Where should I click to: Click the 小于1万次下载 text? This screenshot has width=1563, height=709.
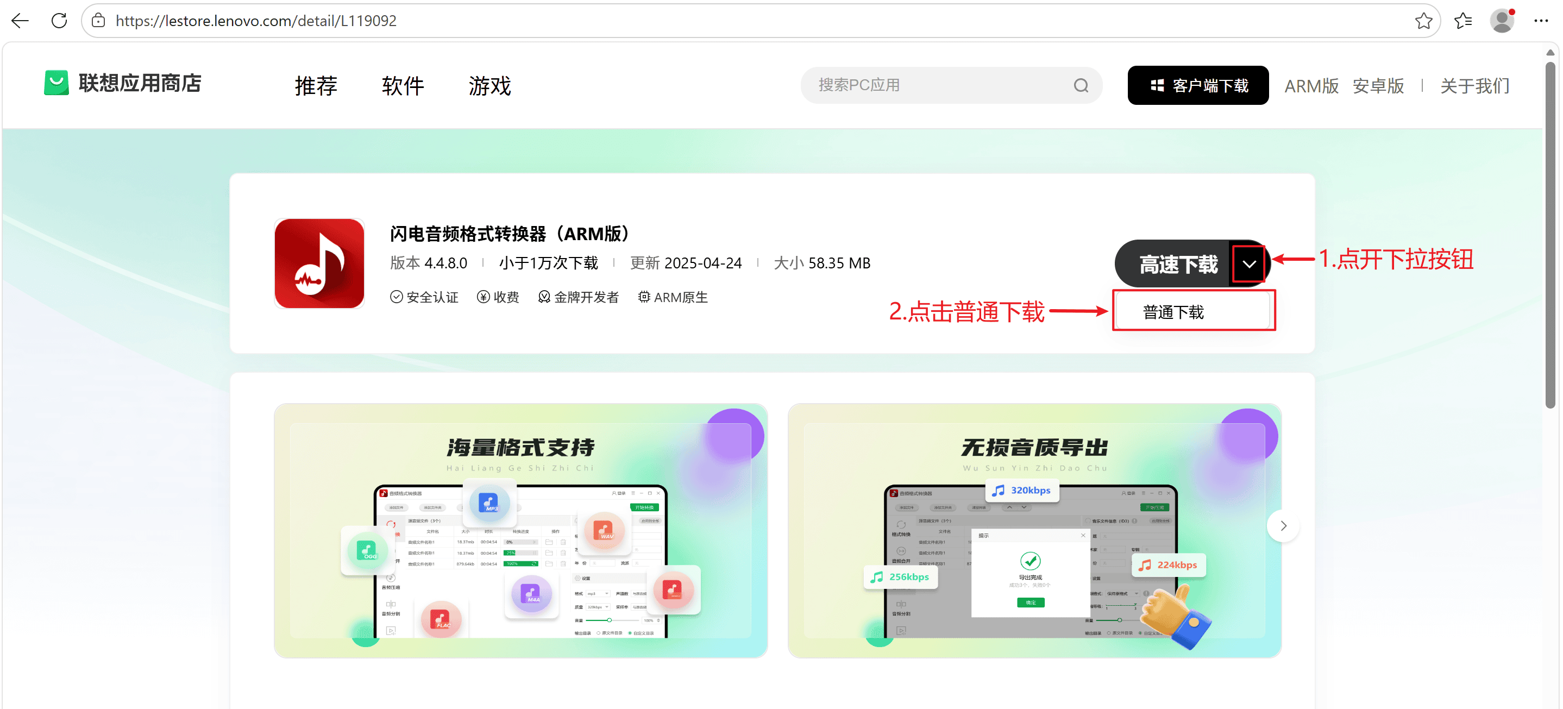[x=549, y=263]
